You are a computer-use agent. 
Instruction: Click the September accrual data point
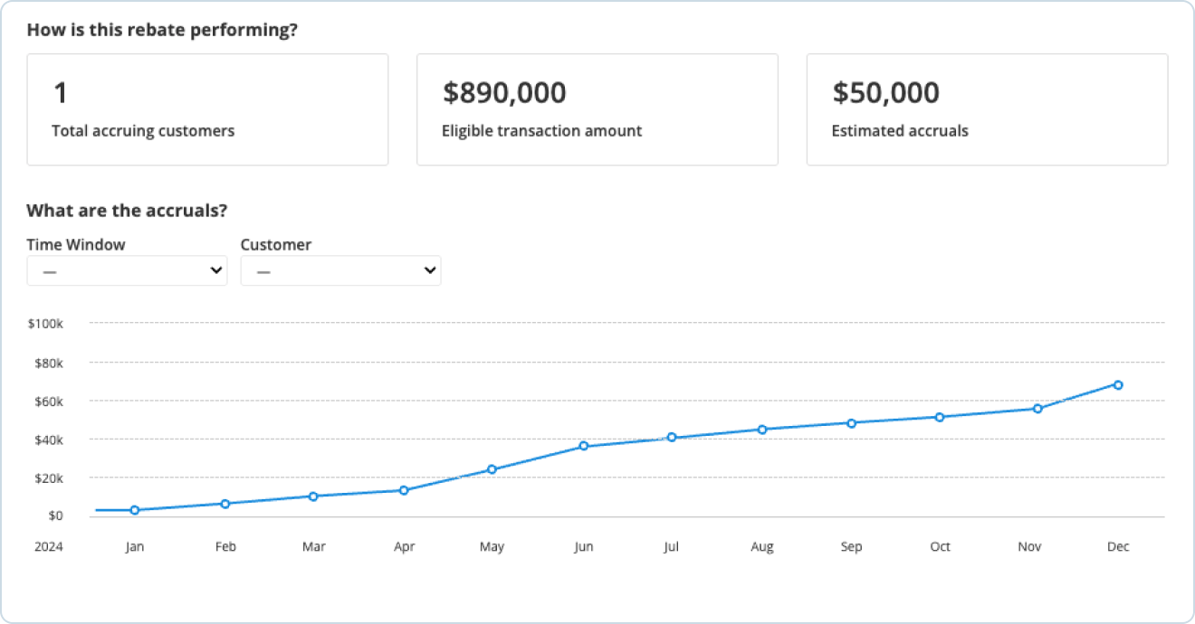click(x=851, y=423)
